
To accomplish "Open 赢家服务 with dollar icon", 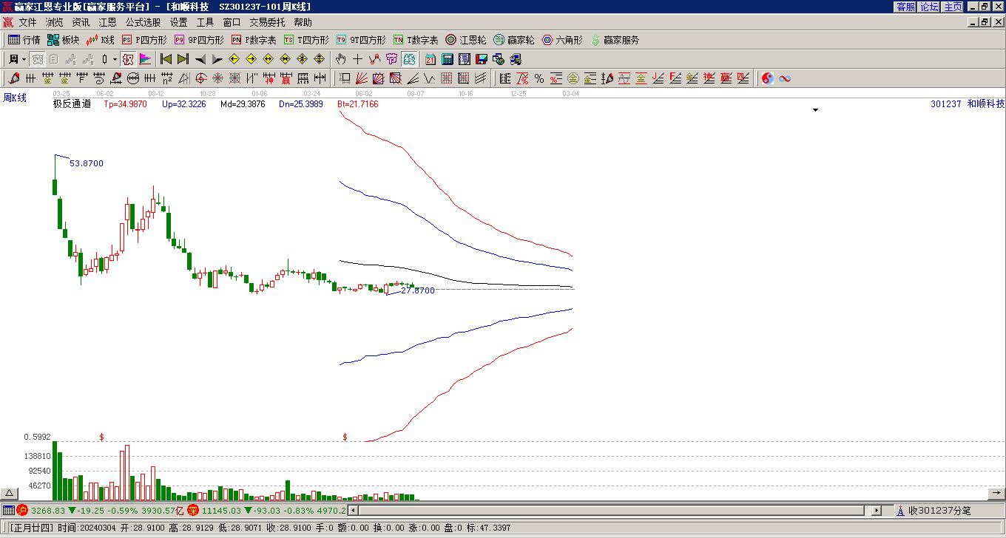I will tap(615, 40).
